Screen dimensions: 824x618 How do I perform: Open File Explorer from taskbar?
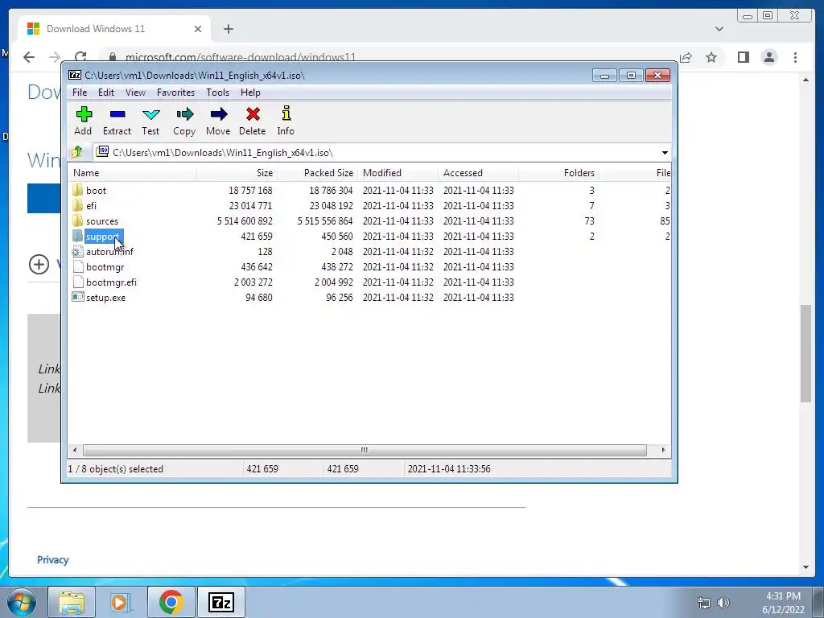pyautogui.click(x=72, y=602)
